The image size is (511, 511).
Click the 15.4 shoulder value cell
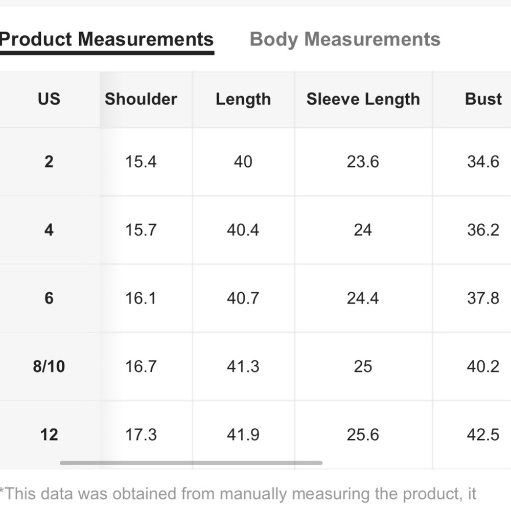[x=141, y=161]
